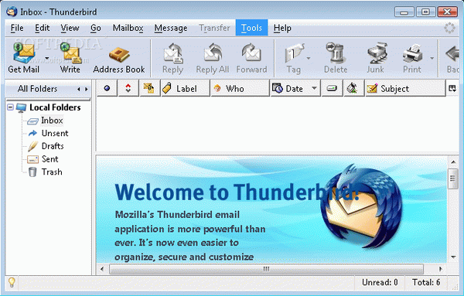This screenshot has width=464, height=296.
Task: Open the View menu
Action: [x=70, y=28]
